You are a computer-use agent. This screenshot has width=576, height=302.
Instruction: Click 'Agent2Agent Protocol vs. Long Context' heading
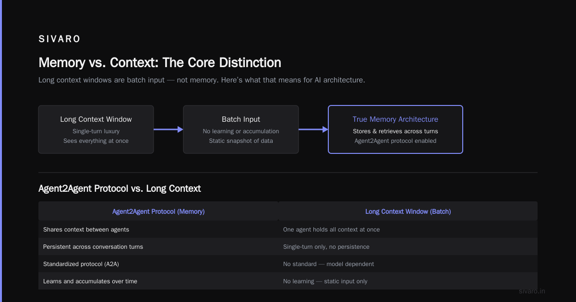(120, 188)
